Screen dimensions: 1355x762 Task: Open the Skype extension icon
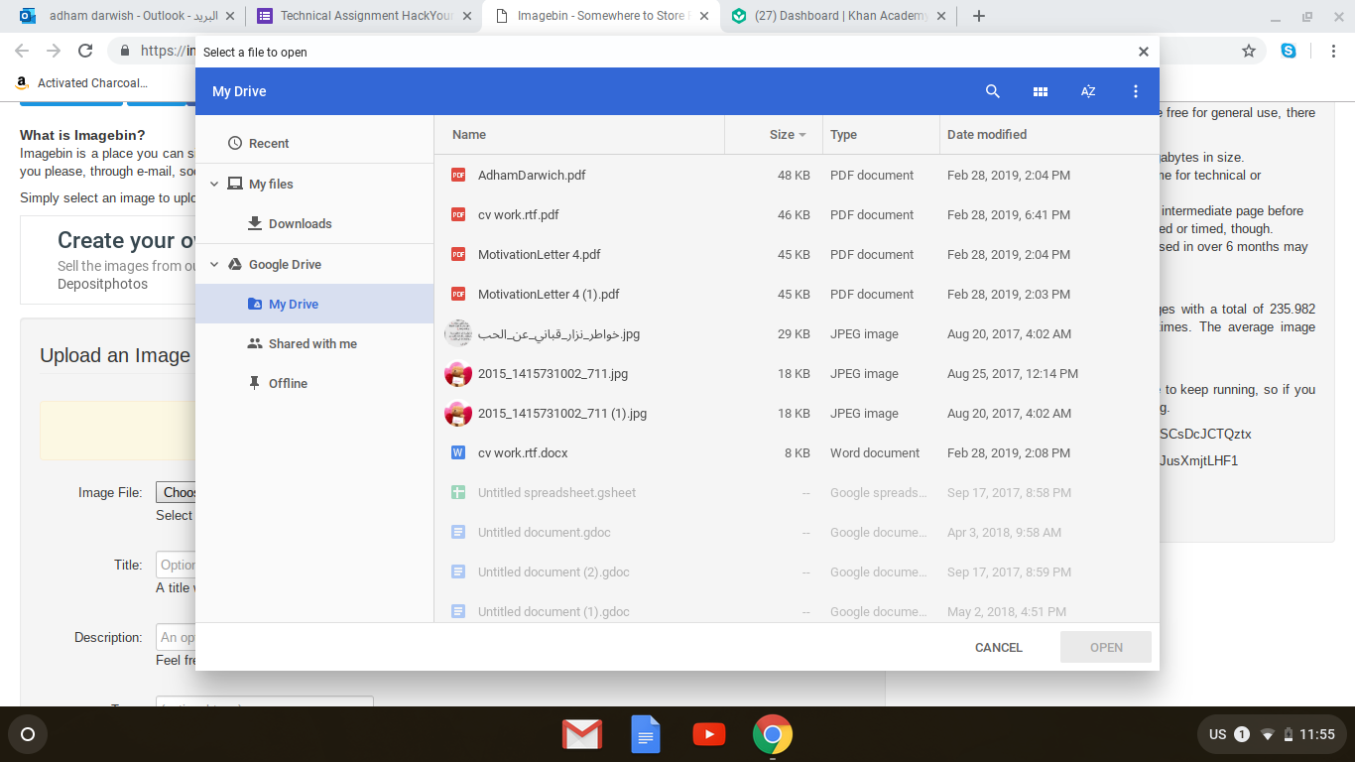1289,51
